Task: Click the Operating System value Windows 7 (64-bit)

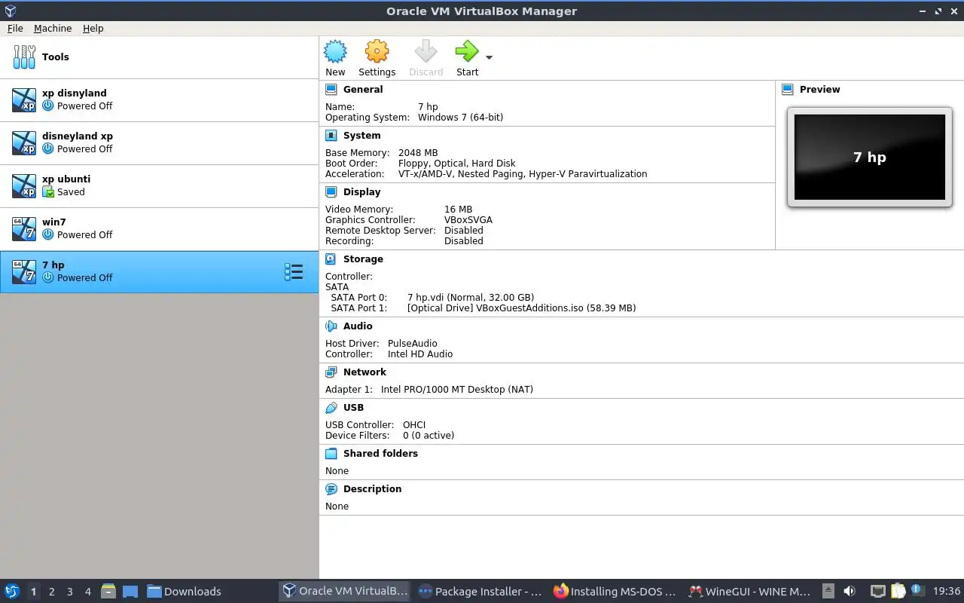Action: point(461,117)
